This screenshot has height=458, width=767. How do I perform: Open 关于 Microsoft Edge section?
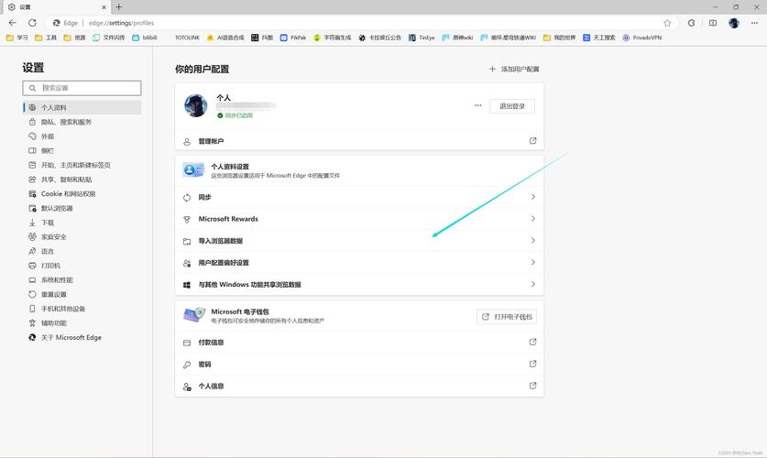tap(82, 337)
